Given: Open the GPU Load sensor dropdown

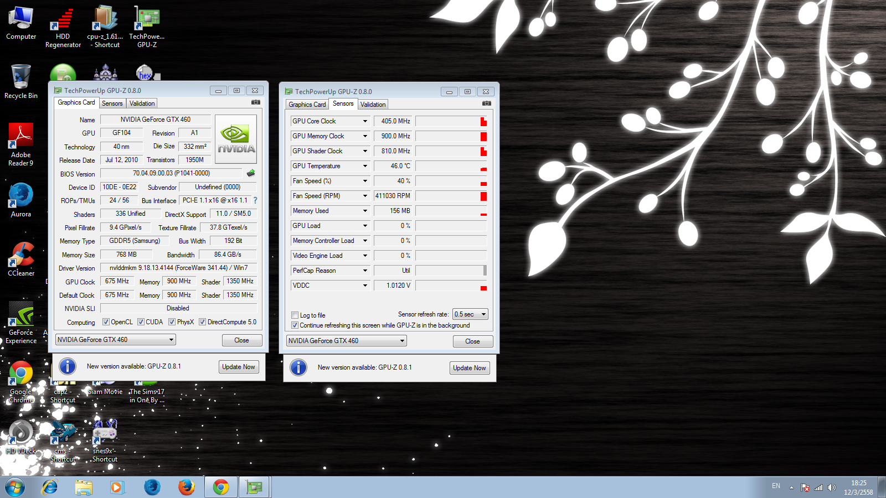Looking at the screenshot, I should click(365, 226).
